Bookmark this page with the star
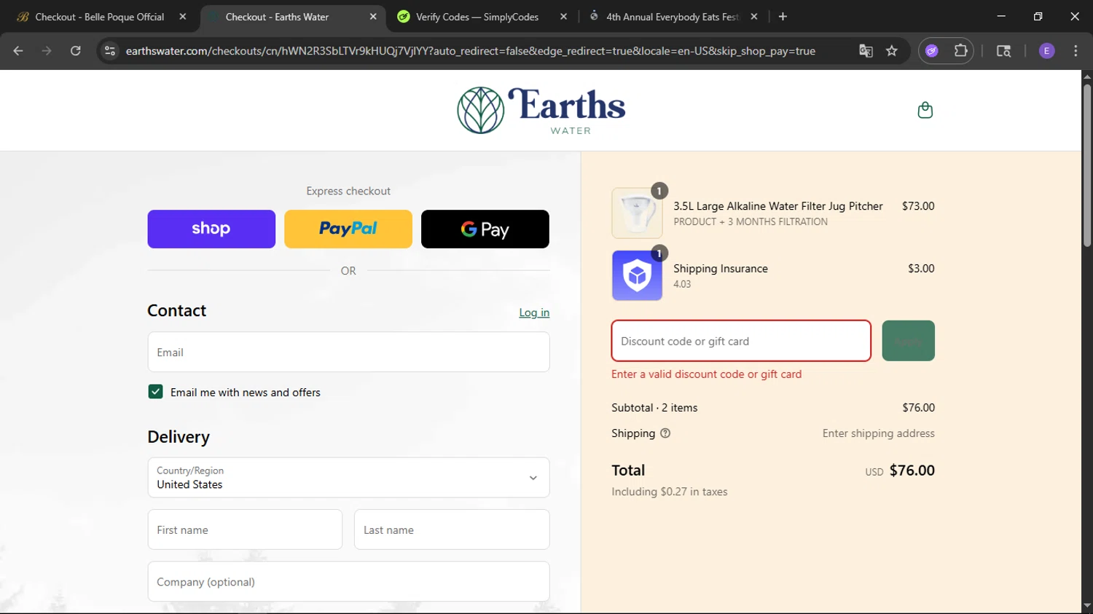This screenshot has height=614, width=1093. point(892,51)
